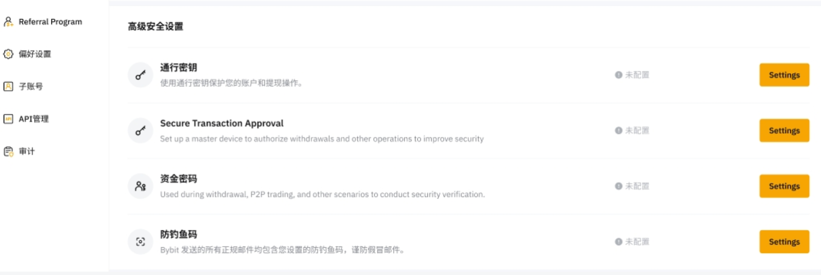This screenshot has height=275, width=821.
Task: Click the Secure Transaction Approval title
Action: [x=222, y=123]
